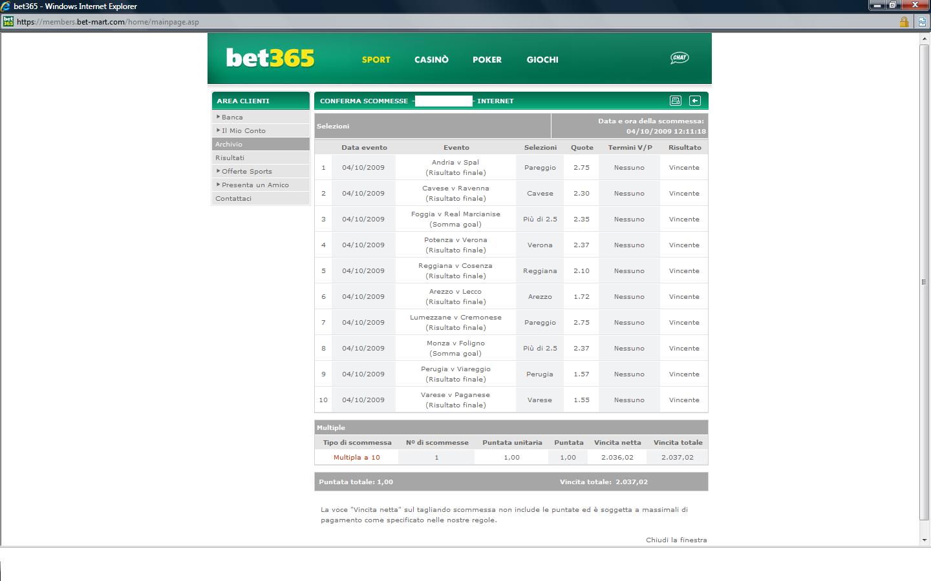Click the 'Quote' column header
This screenshot has height=581, width=931.
point(582,148)
